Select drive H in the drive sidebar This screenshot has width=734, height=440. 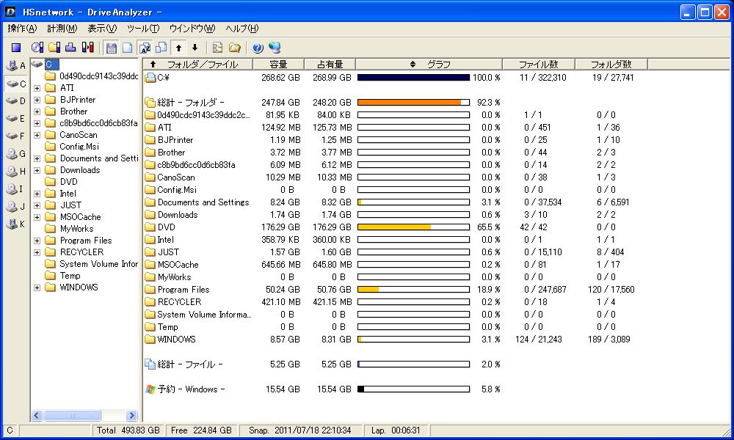[x=15, y=171]
